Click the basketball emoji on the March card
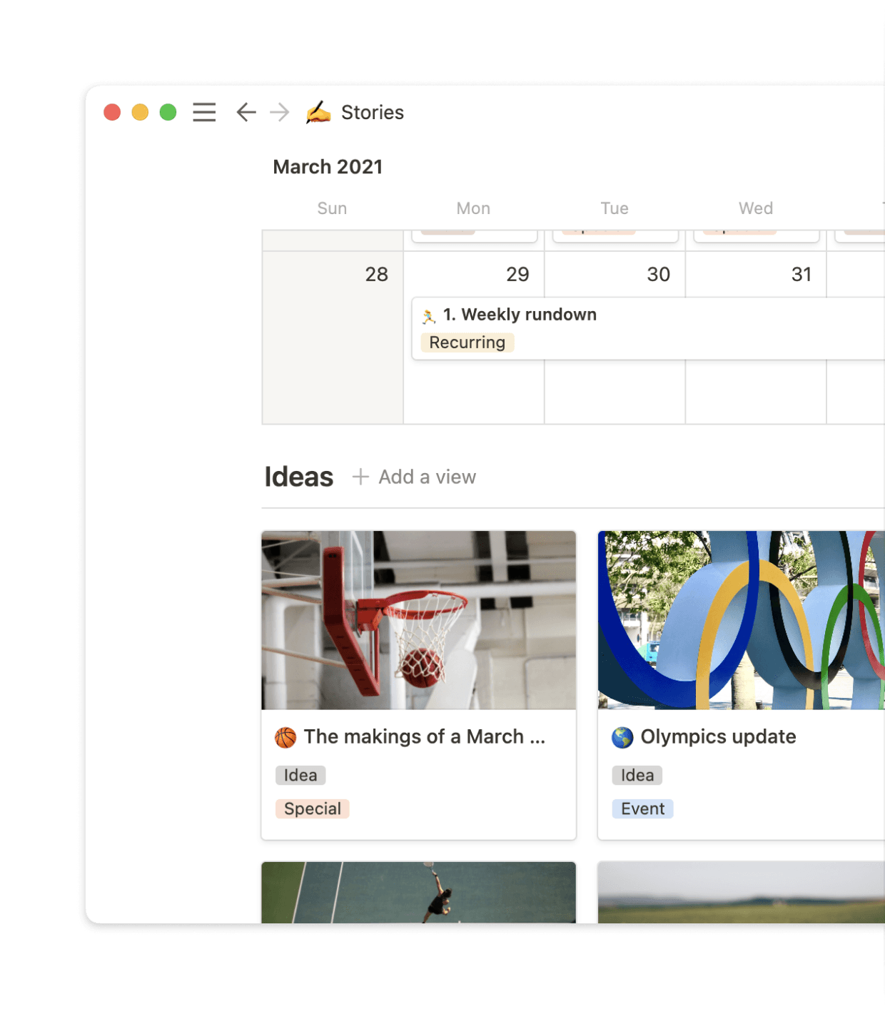The image size is (885, 1009). [285, 736]
